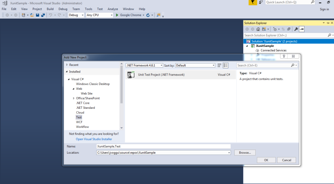The height and width of the screenshot is (184, 334).
Task: Open Properties wrench icon in Solution Explorer
Action: click(x=296, y=29)
